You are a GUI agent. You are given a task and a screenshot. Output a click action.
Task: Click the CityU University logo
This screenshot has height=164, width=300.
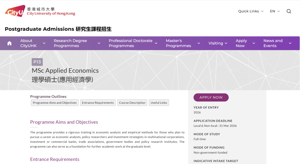click(40, 11)
